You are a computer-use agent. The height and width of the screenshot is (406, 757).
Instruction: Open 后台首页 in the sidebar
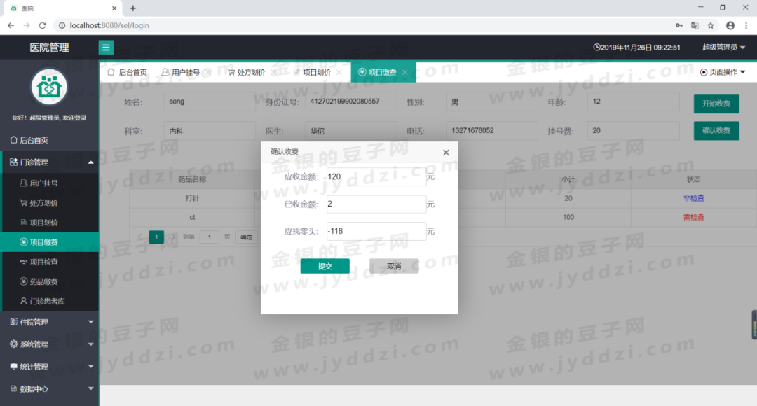pyautogui.click(x=49, y=140)
